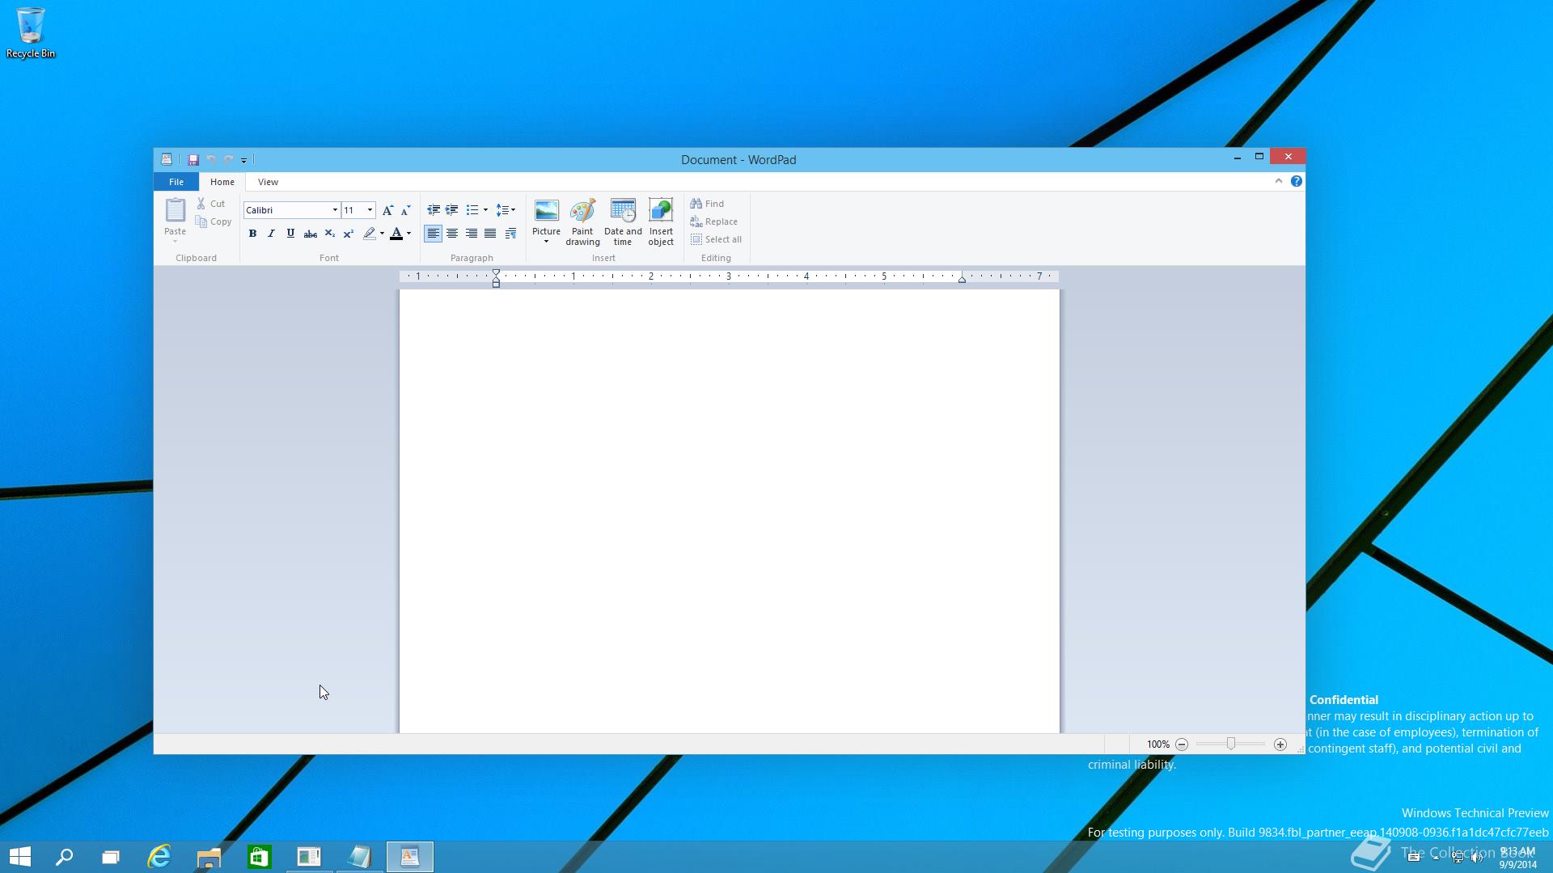Click the Find button
Viewport: 1553px width, 873px height.
tap(708, 204)
